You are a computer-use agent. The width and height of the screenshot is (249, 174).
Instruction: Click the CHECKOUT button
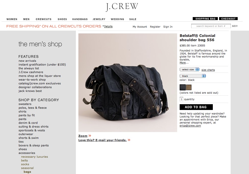tap(228, 19)
